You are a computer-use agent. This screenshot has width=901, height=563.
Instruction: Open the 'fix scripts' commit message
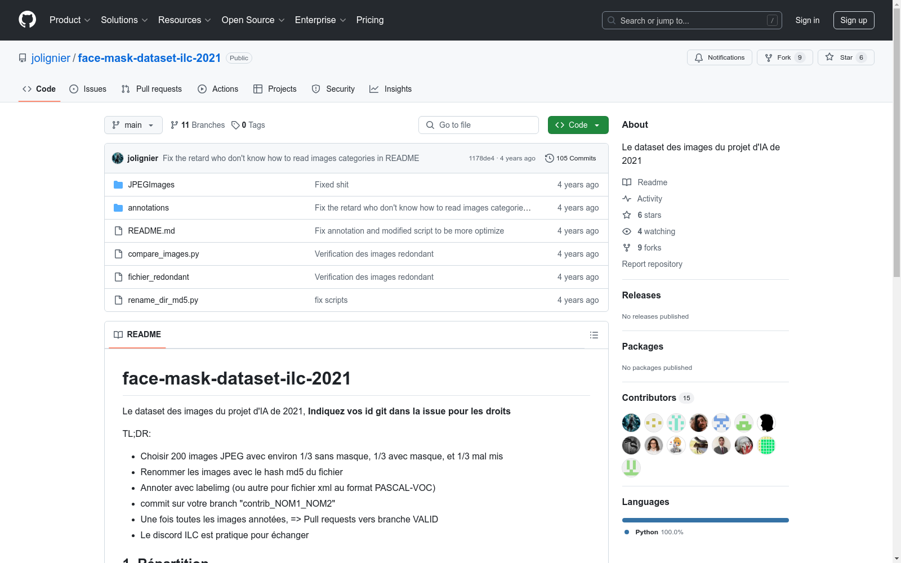(331, 300)
